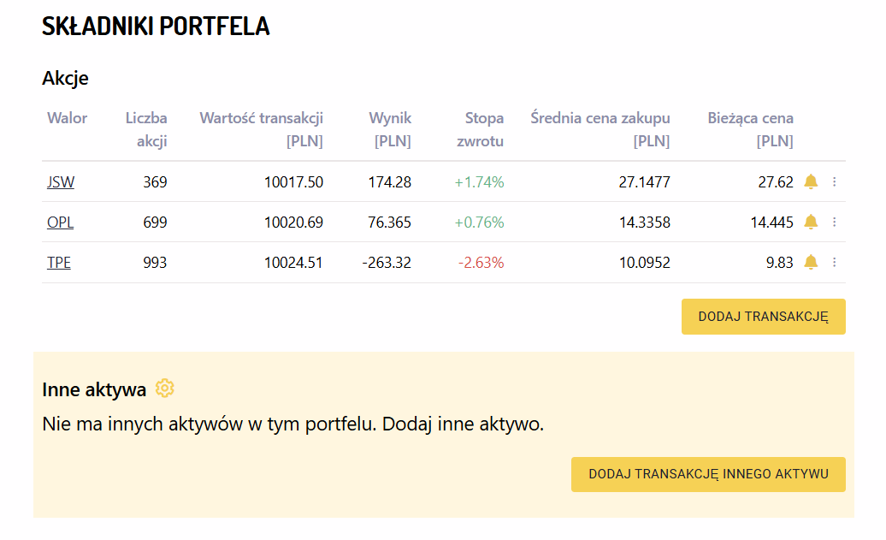Viewport: 886px width, 540px height.
Task: Select the Stopa zwrotu column header
Action: click(x=484, y=129)
